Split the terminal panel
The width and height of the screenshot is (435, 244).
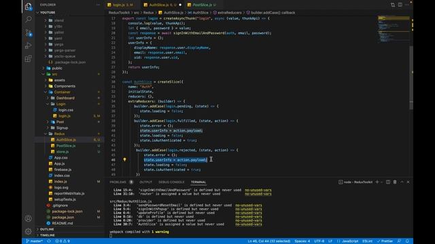point(388,182)
